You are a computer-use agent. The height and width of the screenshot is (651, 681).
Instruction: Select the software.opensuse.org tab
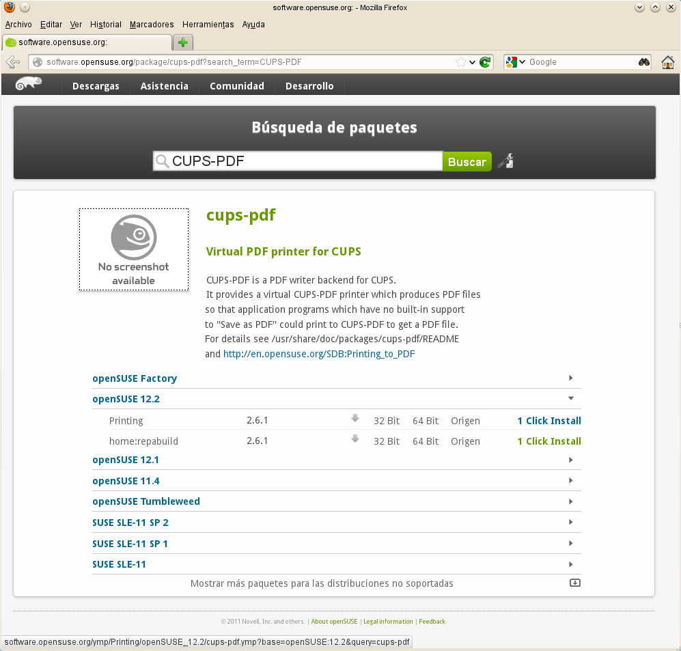coord(87,42)
